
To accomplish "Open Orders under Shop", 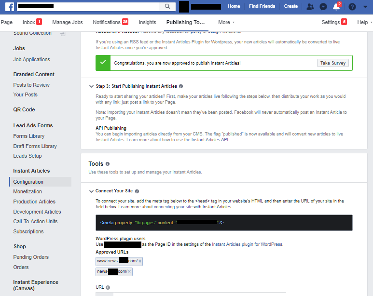I will tap(21, 267).
